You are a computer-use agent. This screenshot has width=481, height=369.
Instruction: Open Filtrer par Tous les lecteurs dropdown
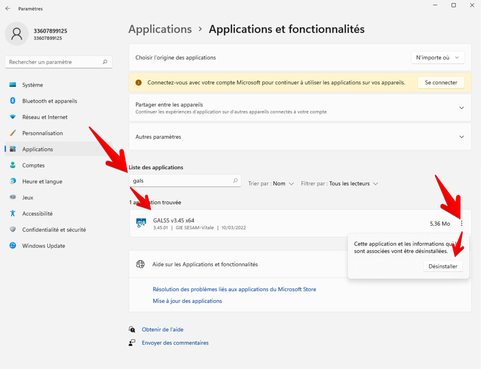click(339, 184)
